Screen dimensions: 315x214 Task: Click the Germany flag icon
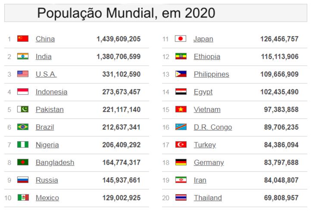tap(181, 162)
